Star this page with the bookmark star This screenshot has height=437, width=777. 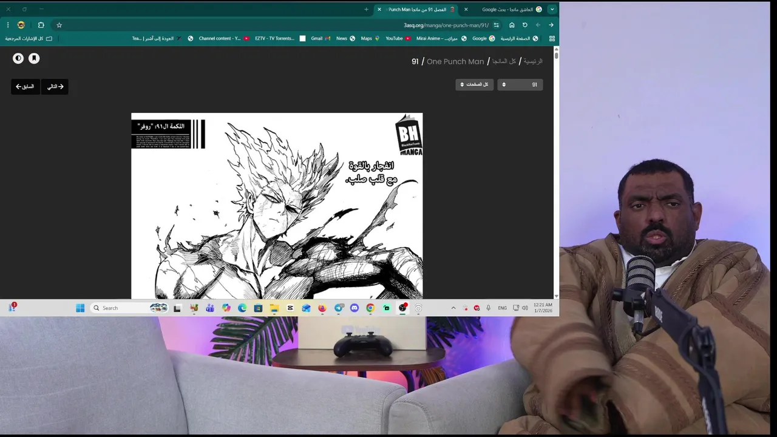coord(59,25)
